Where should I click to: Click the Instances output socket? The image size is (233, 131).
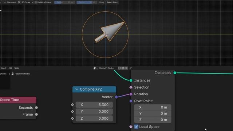pos(175,73)
